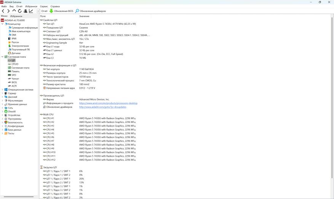
Task: Select ACPI tree item
Action: pos(12,86)
